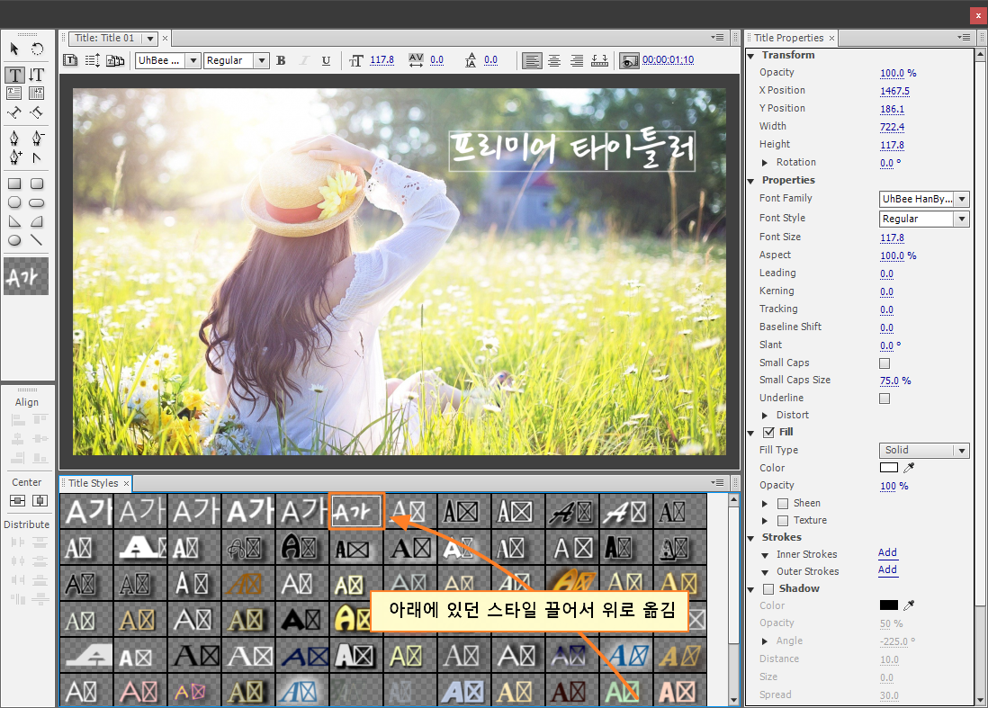Viewport: 988px width, 708px height.
Task: Click the title text on the preview
Action: pyautogui.click(x=572, y=150)
